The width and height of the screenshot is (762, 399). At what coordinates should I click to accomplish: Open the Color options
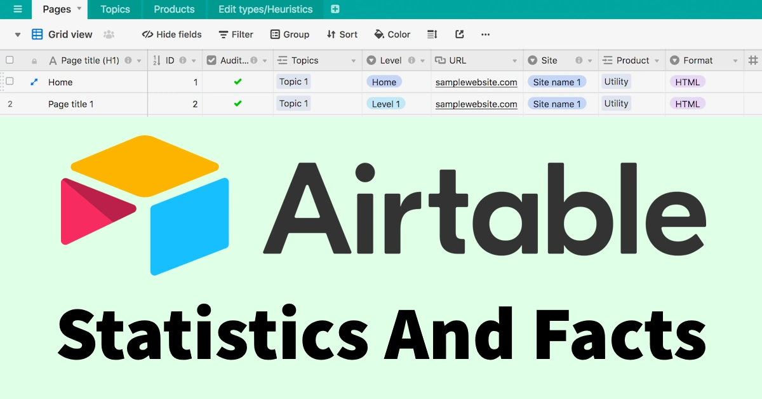tap(392, 34)
